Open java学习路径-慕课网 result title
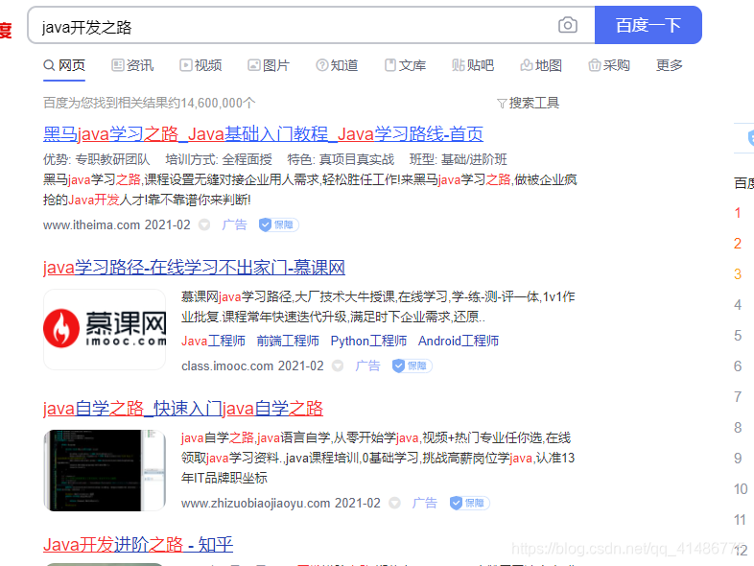 [195, 268]
